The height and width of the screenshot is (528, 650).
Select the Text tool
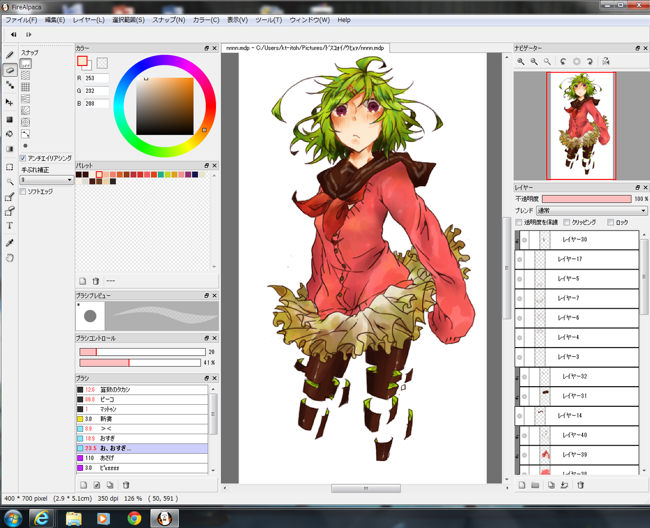pos(9,225)
